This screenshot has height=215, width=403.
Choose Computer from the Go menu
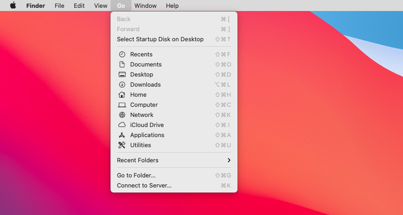coord(174,105)
